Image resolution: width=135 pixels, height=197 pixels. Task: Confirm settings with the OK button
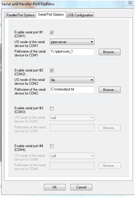pos(55,187)
